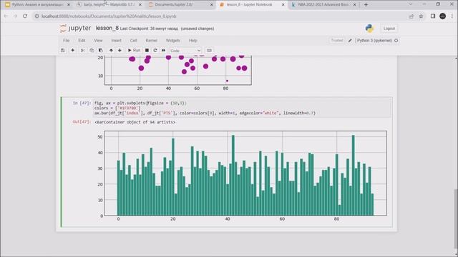The width and height of the screenshot is (458, 257).
Task: Save notebook with the floppy disk icon
Action: [63, 51]
